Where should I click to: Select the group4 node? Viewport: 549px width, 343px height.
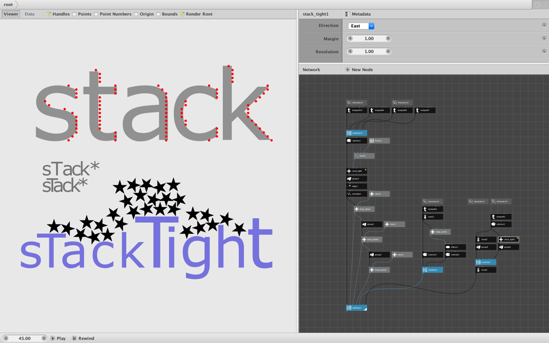coord(508,247)
